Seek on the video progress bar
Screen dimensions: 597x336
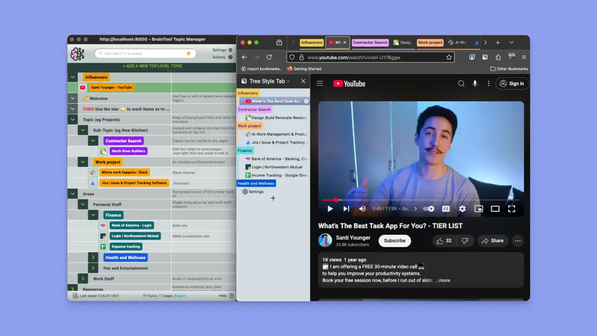pos(420,200)
